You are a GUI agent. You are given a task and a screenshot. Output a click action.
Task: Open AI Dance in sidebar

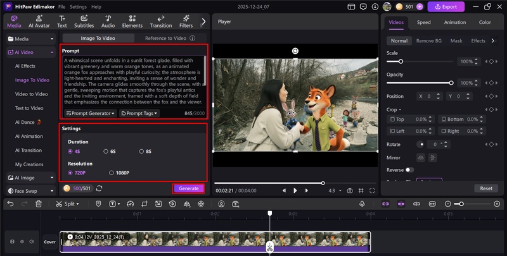(28, 122)
